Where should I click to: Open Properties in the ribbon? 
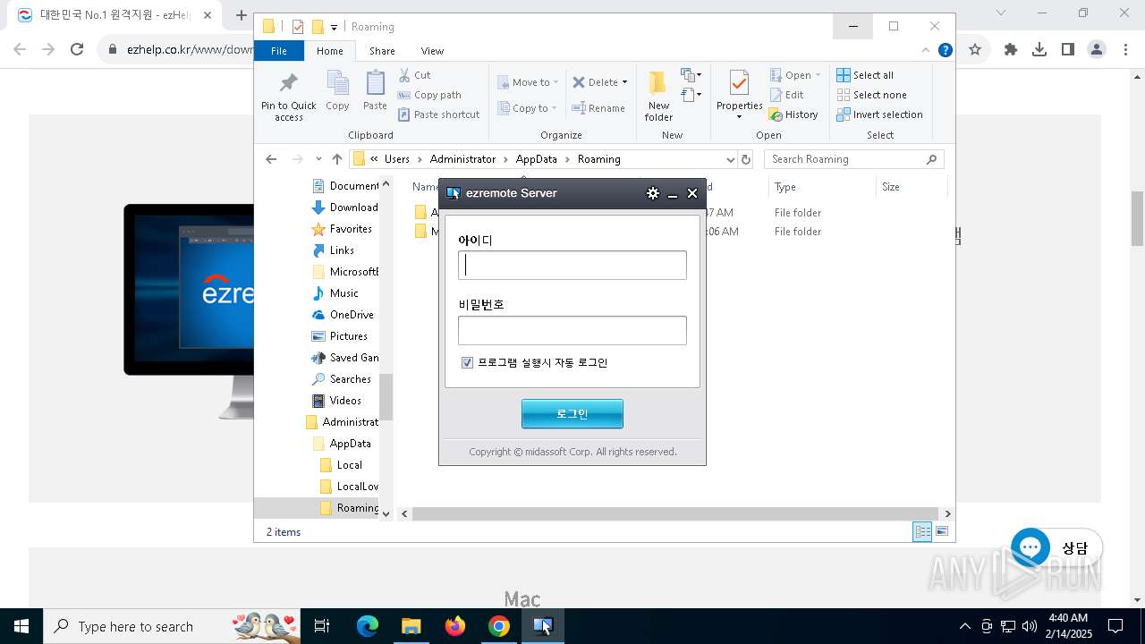point(739,95)
